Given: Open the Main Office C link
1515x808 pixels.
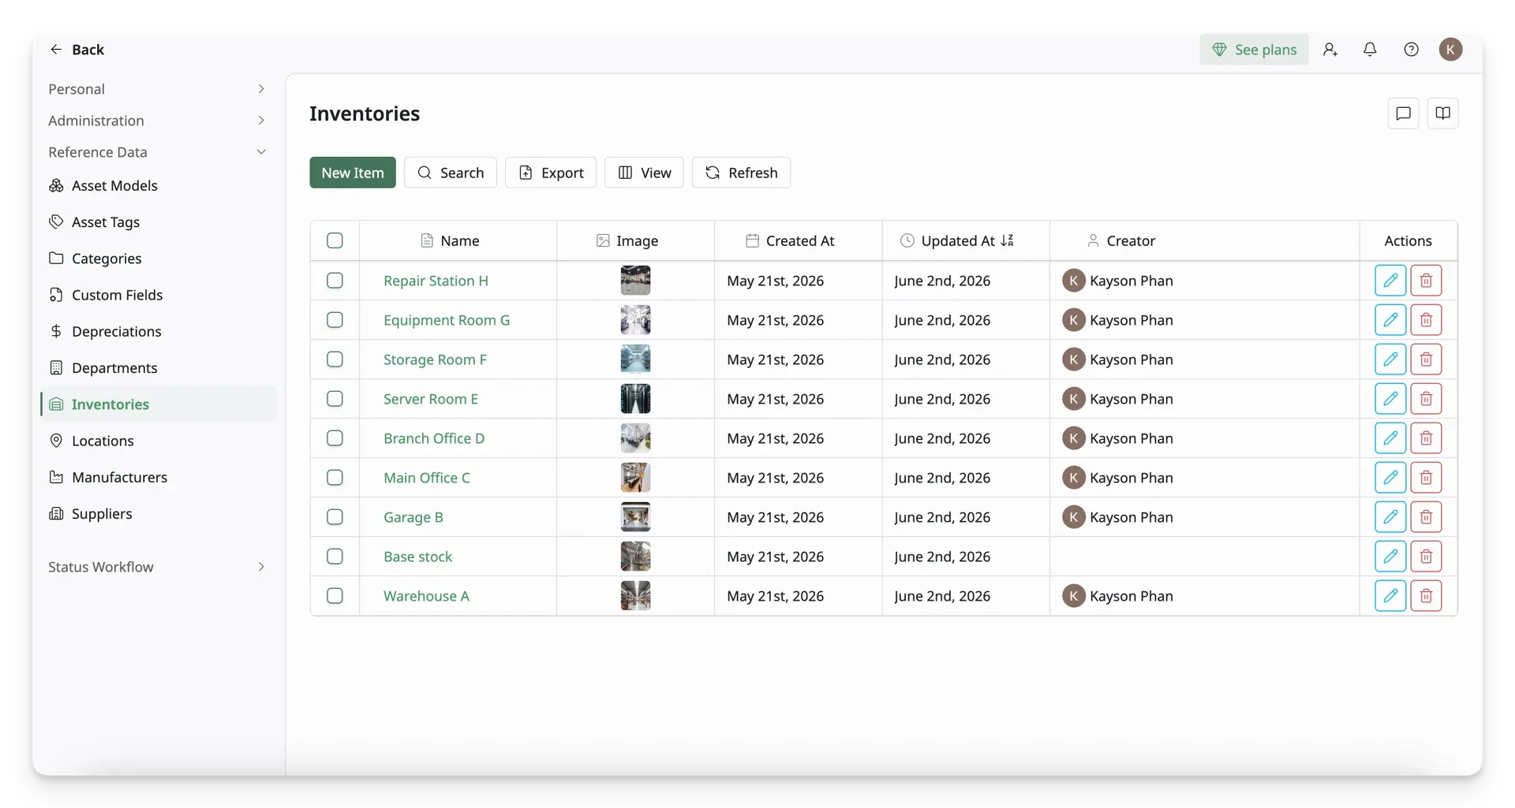Looking at the screenshot, I should [426, 478].
